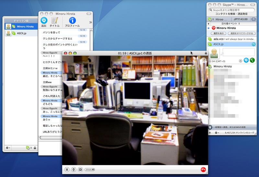The width and height of the screenshot is (259, 177).
Task: Click the mood message field beside the avatar
Action: (239, 52)
